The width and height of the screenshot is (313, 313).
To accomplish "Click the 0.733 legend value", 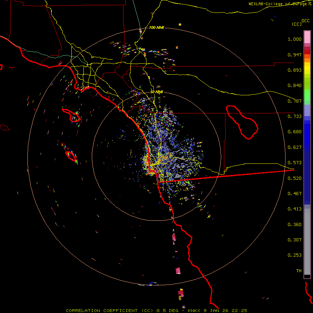I will tap(295, 117).
